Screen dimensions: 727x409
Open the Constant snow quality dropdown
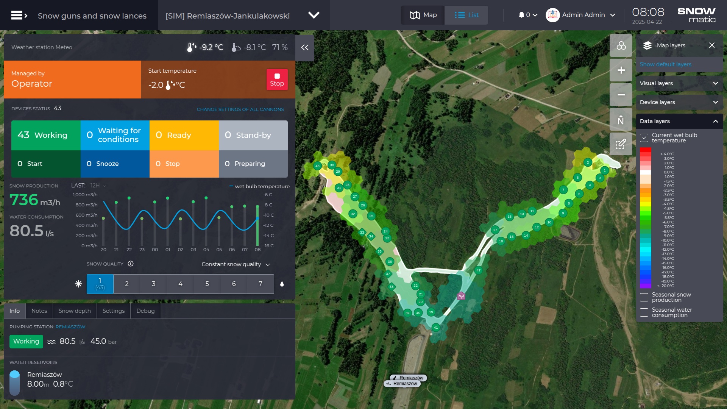pos(236,264)
